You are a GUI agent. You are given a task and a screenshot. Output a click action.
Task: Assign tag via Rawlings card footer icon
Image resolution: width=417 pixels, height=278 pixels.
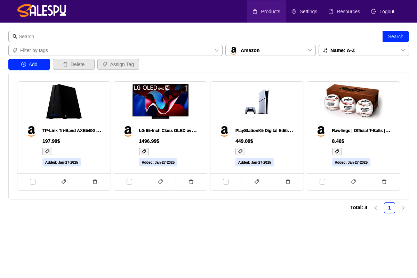click(353, 182)
